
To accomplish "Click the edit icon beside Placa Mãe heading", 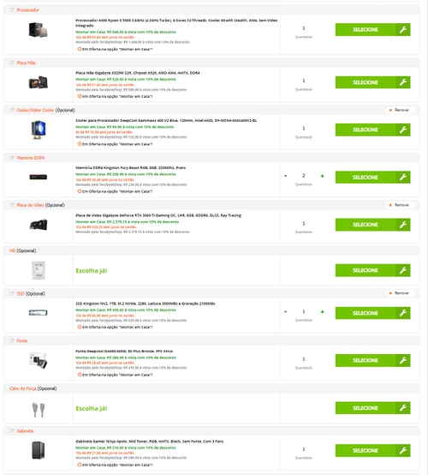I will 12,63.
